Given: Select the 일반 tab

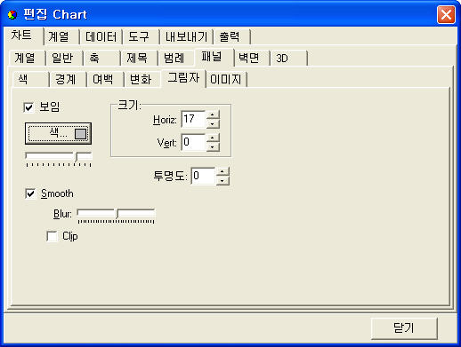Looking at the screenshot, I should pyautogui.click(x=64, y=58).
